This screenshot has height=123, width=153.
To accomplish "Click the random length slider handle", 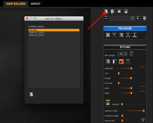I will (x=122, y=116).
